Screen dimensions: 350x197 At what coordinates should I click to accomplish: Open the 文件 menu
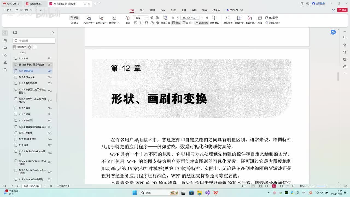[x=7, y=10]
